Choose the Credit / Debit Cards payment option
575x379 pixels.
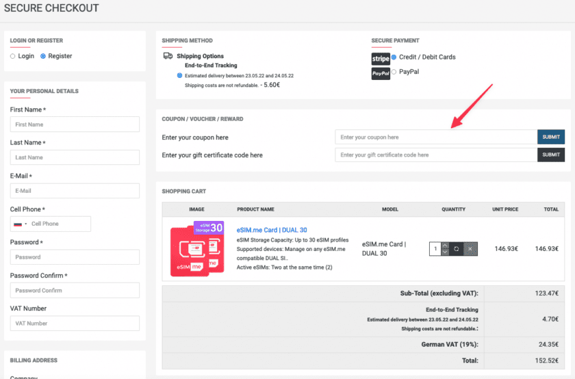(394, 57)
